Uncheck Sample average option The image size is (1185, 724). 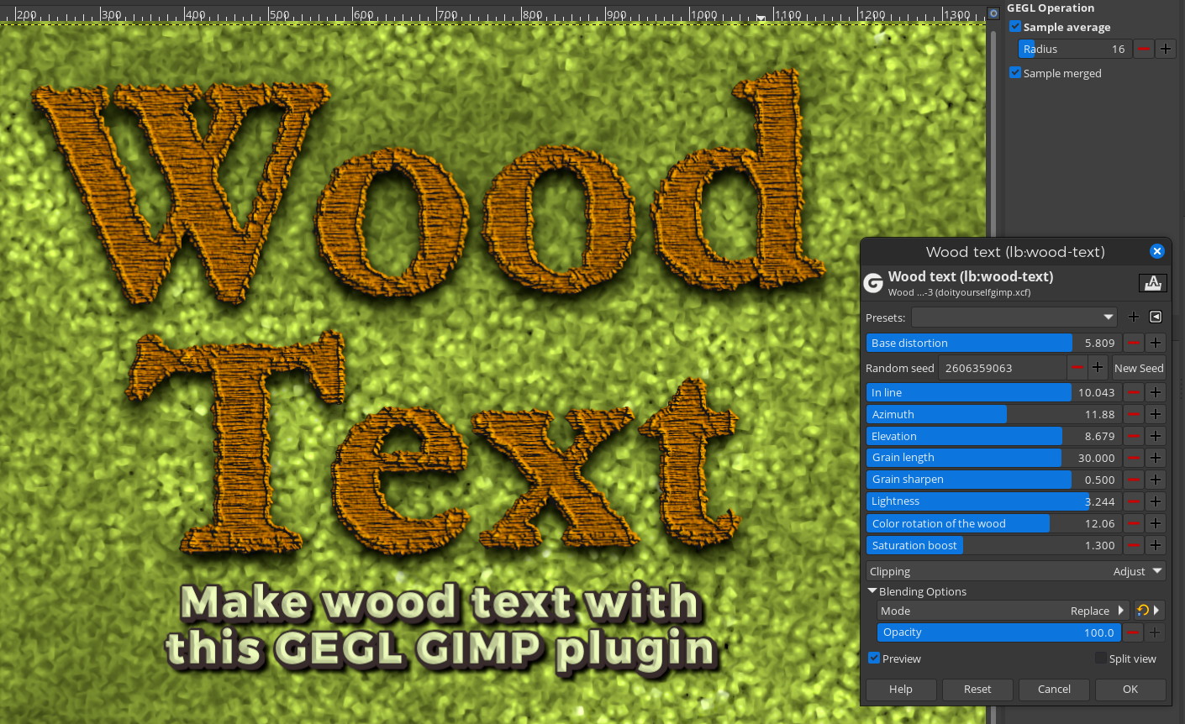[x=1015, y=27]
